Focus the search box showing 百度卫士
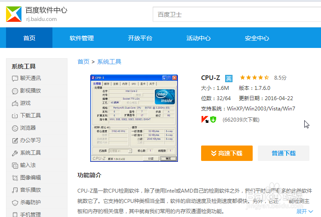321x217 pixels. [237, 14]
